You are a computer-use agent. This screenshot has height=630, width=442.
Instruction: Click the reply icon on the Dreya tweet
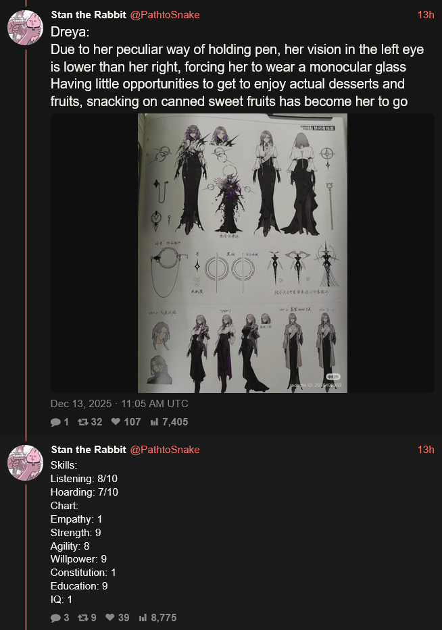(55, 422)
